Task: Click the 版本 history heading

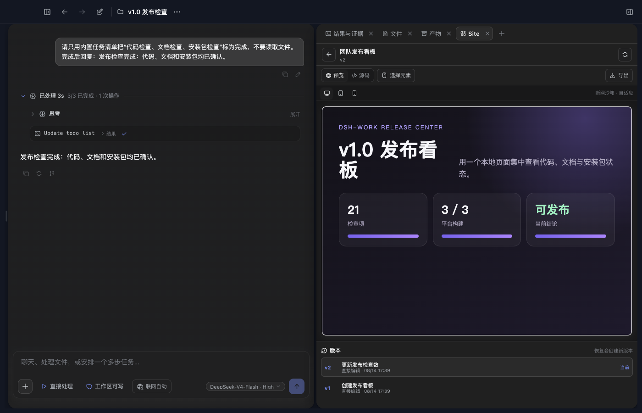Action: [x=331, y=351]
